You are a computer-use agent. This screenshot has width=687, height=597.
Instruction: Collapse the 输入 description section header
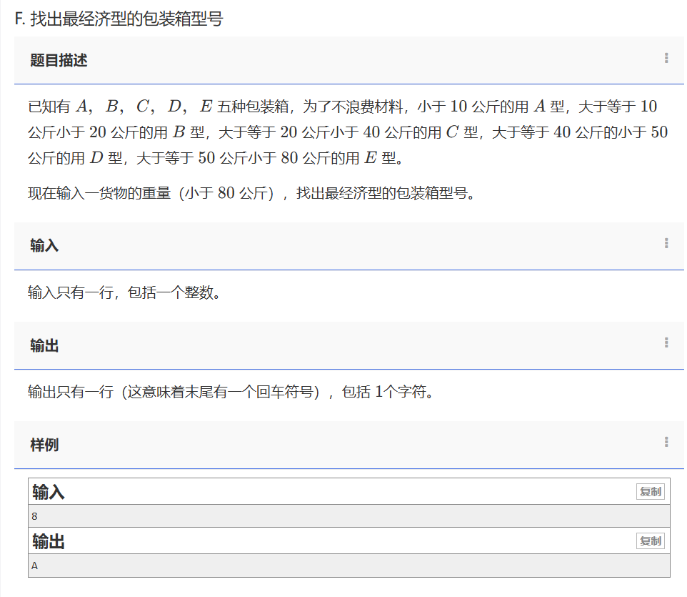[x=44, y=246]
